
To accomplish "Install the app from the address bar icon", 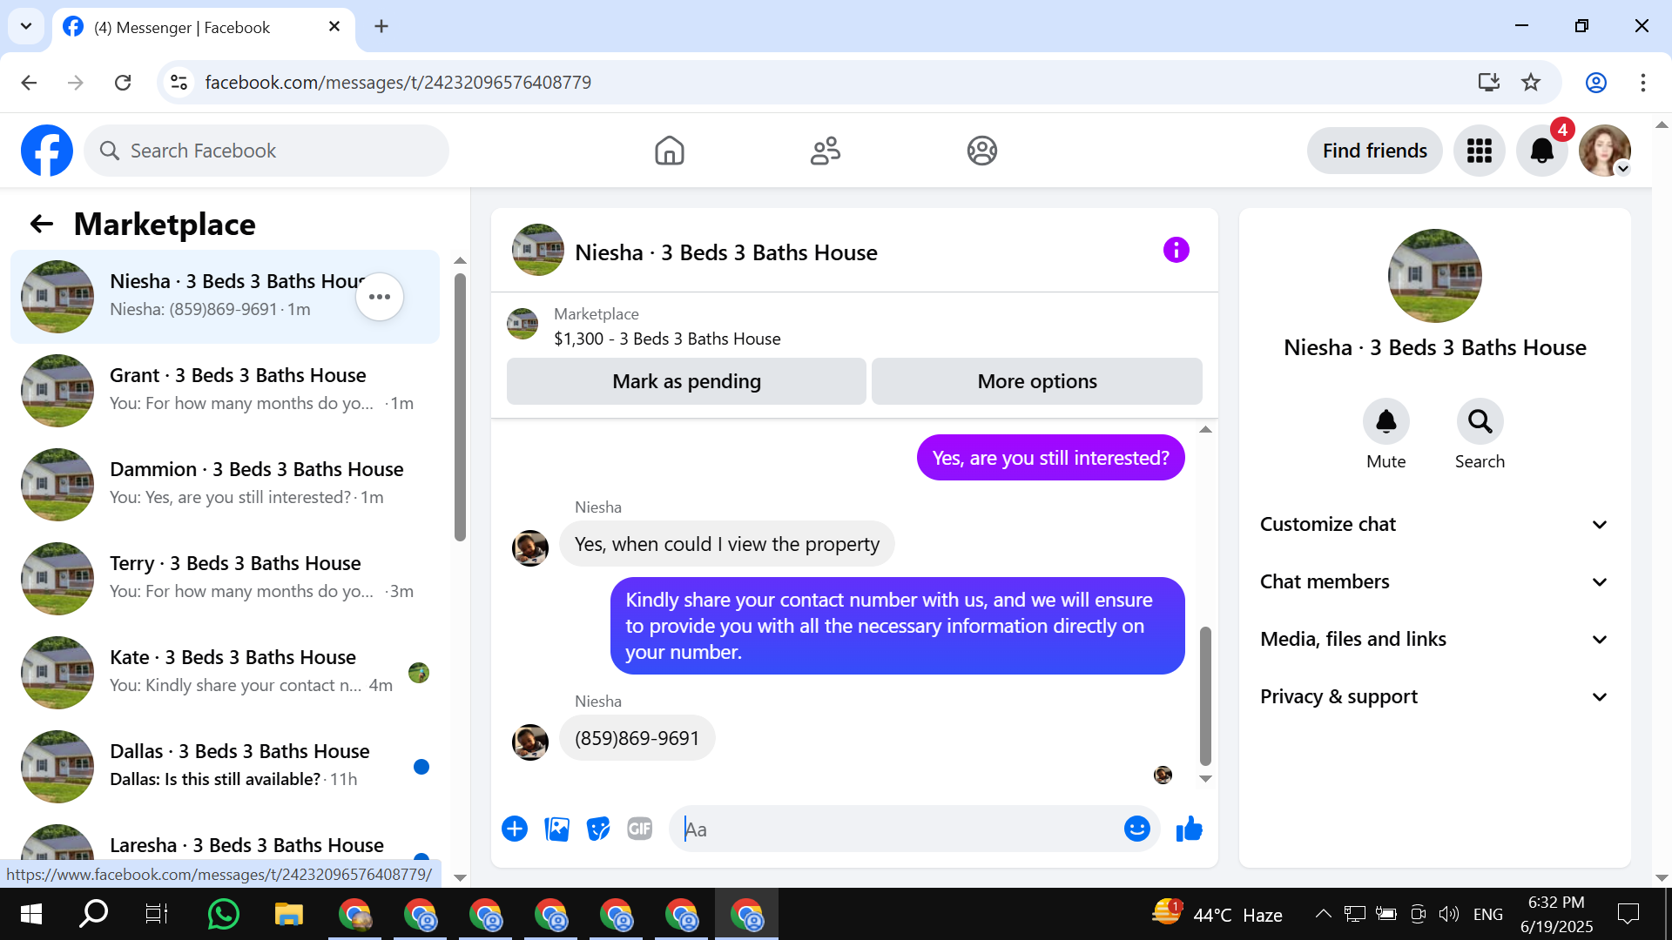I will click(1488, 83).
